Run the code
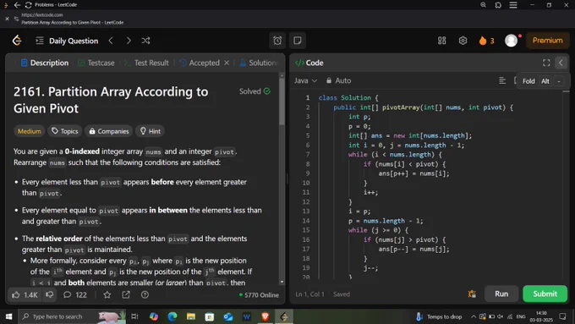This screenshot has height=324, width=575. coord(501,294)
